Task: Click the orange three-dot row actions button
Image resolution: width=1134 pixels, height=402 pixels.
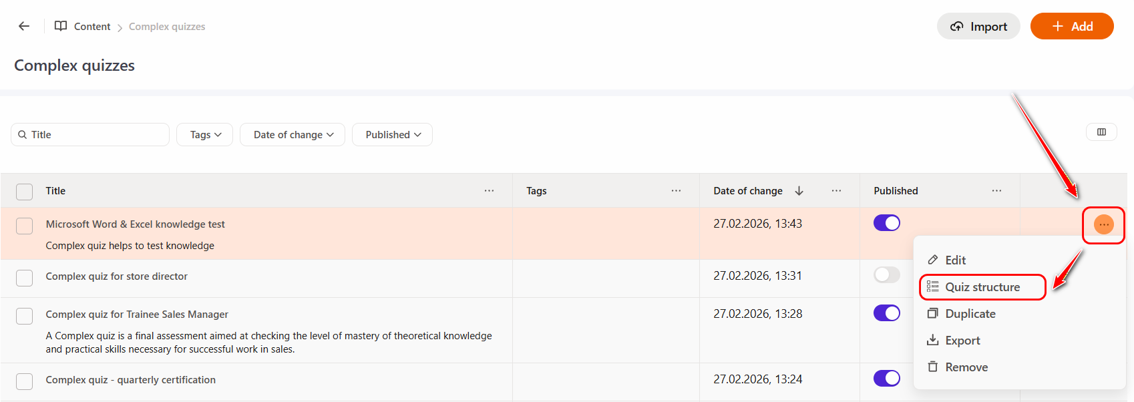Action: [x=1103, y=225]
